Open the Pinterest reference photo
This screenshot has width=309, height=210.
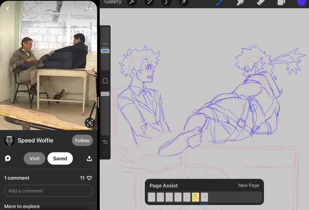(x=48, y=65)
